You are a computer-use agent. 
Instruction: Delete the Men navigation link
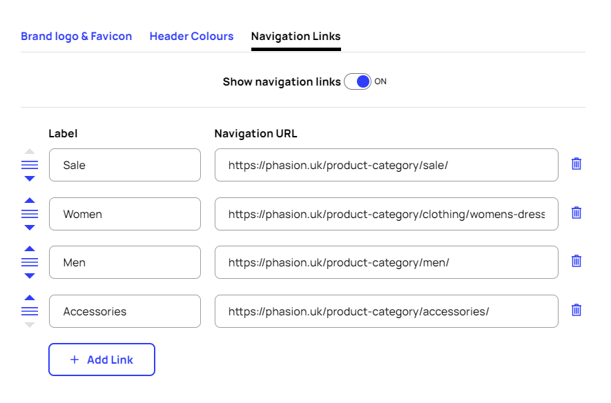576,262
